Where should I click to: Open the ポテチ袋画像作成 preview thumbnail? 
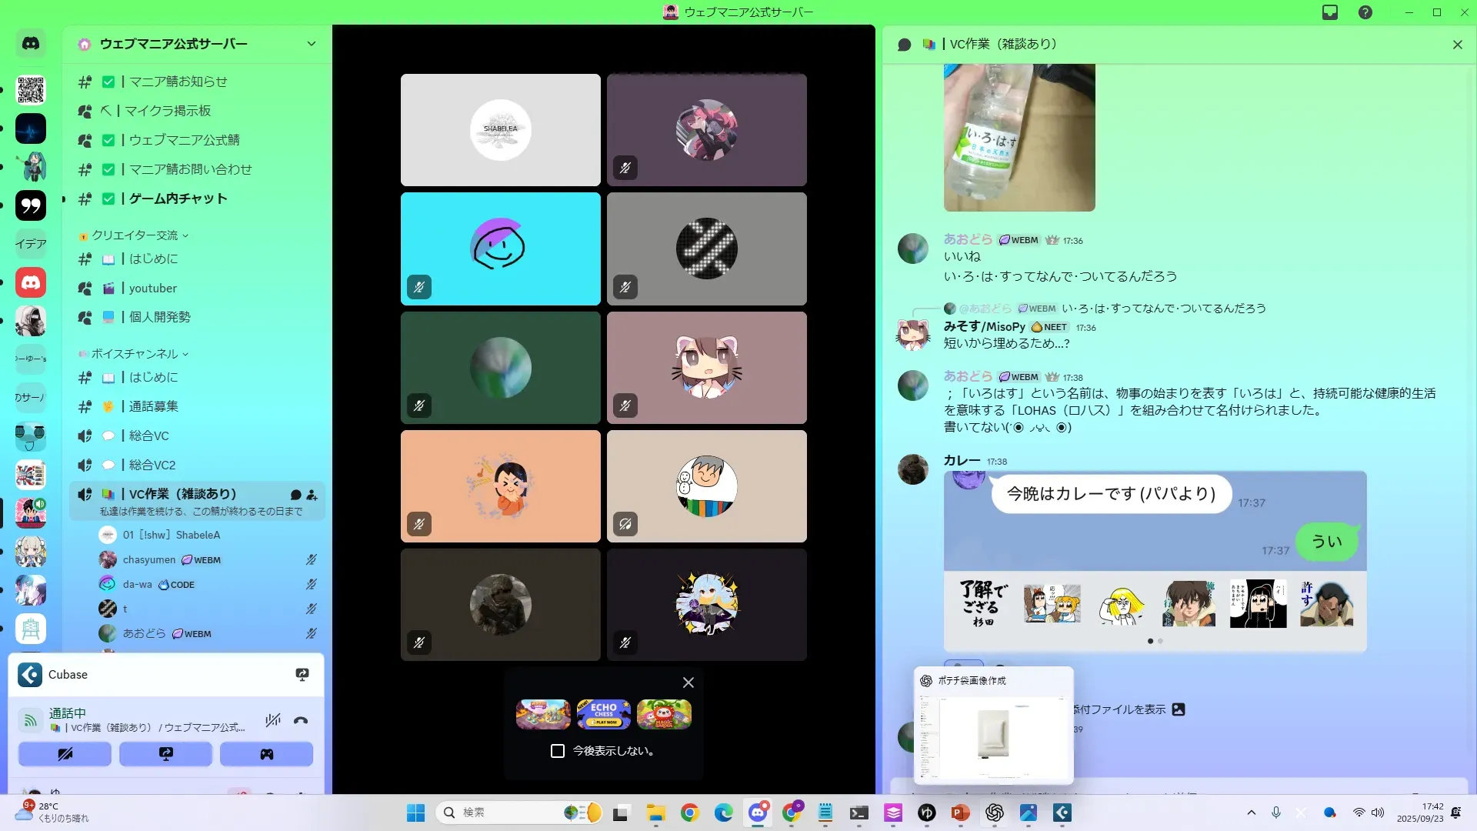(993, 736)
